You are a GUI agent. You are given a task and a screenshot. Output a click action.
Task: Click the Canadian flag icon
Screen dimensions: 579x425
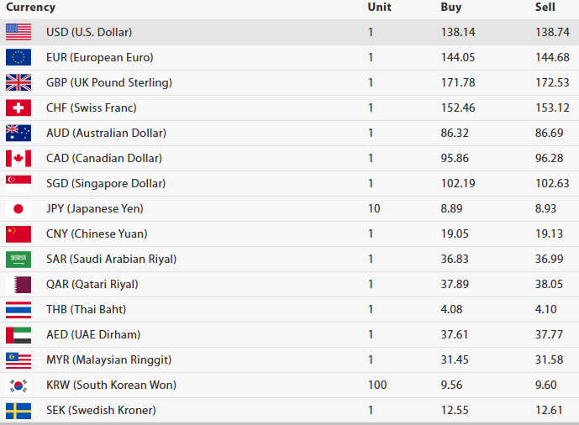point(18,158)
